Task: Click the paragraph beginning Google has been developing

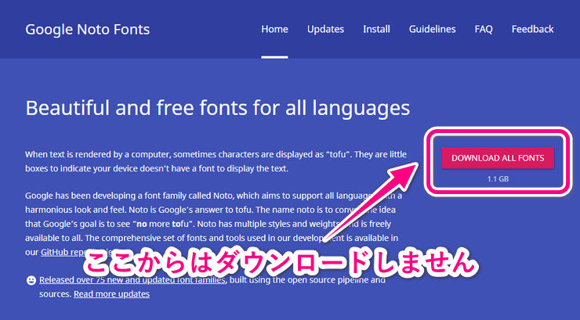Action: click(213, 224)
